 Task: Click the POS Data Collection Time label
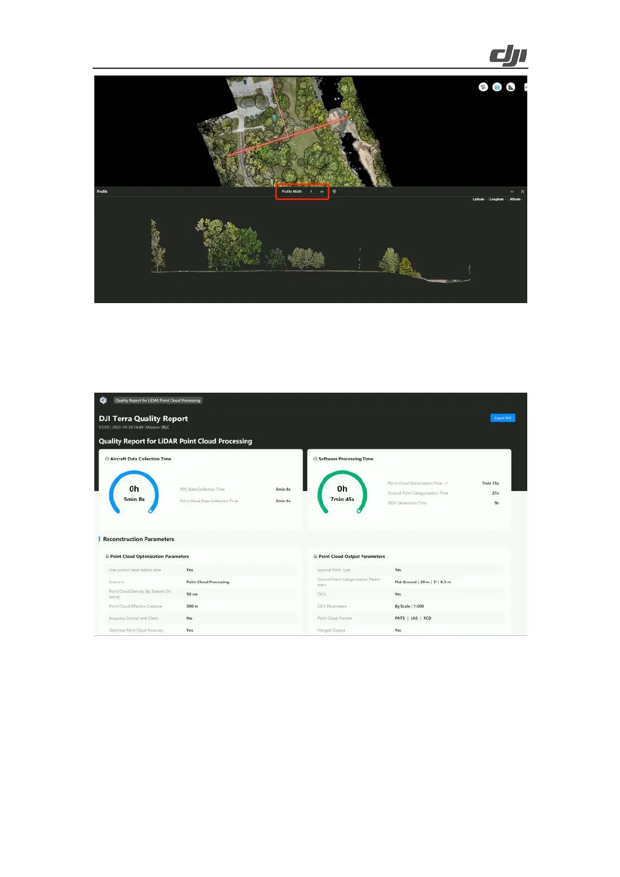click(x=202, y=490)
